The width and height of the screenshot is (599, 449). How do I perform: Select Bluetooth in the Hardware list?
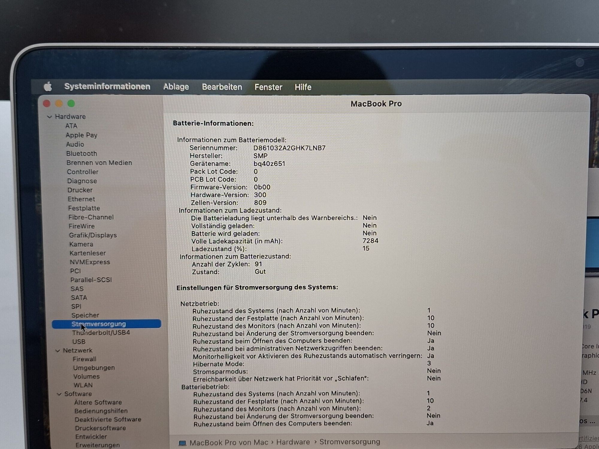(x=82, y=154)
